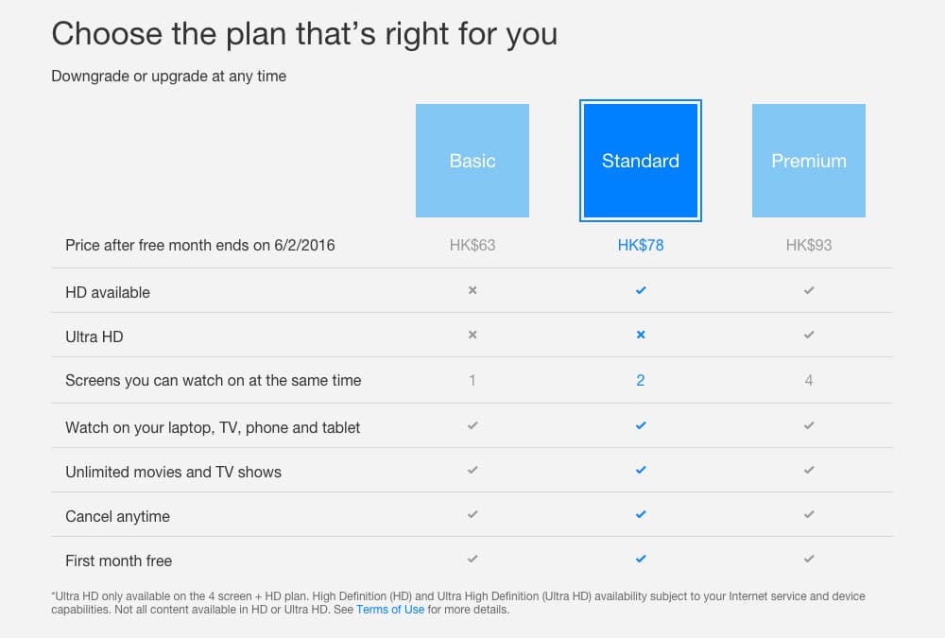
Task: Click the Basic Cancel anytime checkmark
Action: (472, 515)
